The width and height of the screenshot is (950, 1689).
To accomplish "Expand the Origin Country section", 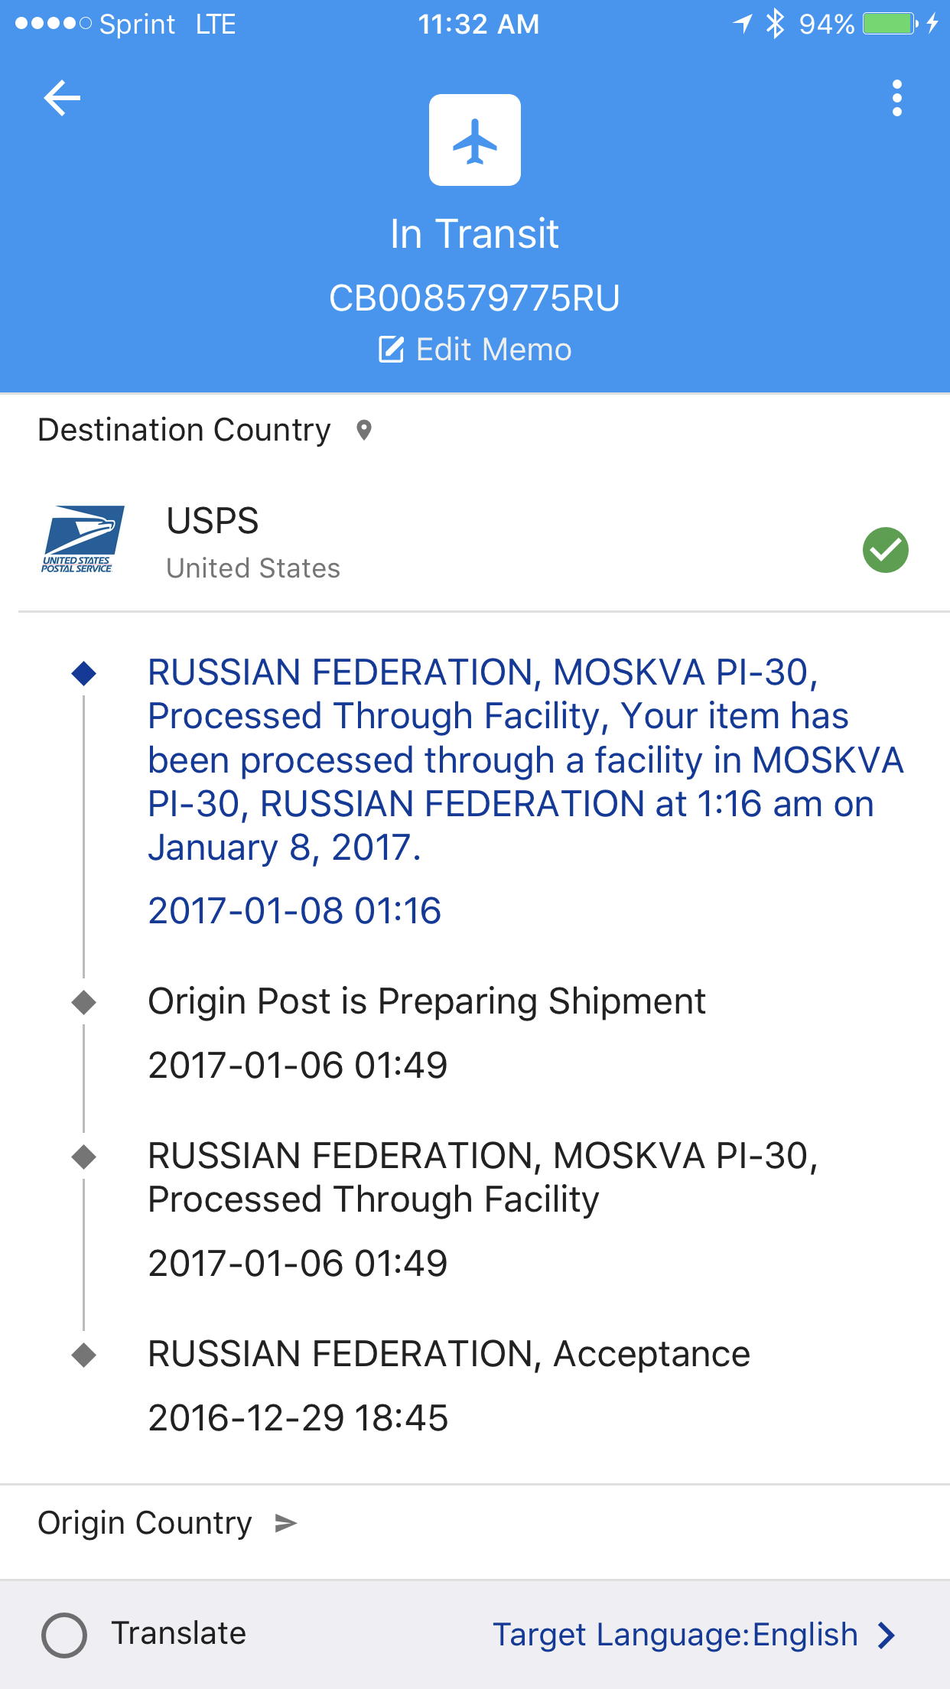I will pos(145,1523).
